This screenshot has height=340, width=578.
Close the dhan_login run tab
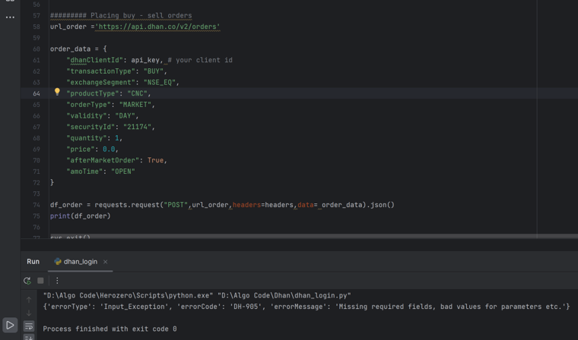pyautogui.click(x=106, y=262)
